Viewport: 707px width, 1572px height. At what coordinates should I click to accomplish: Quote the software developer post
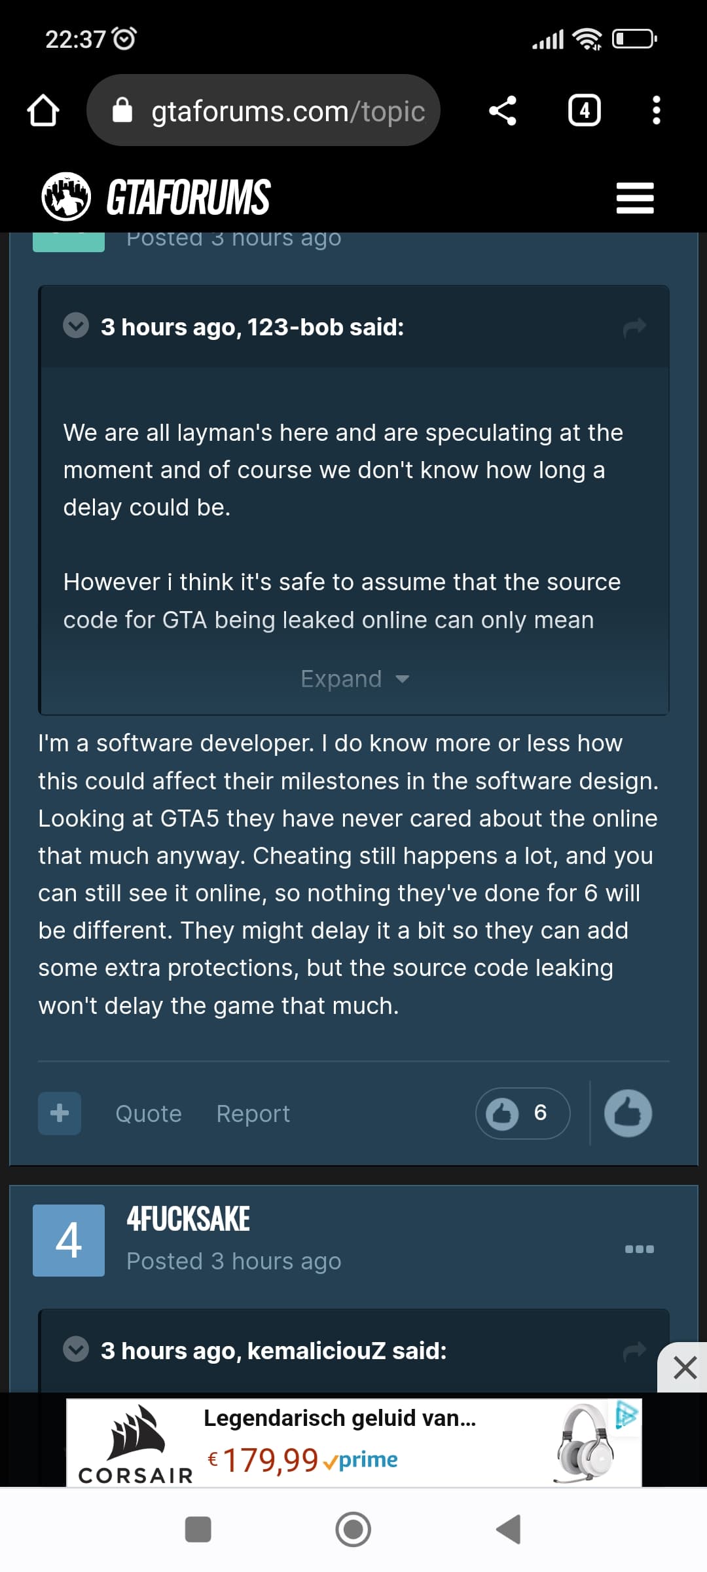(x=149, y=1113)
